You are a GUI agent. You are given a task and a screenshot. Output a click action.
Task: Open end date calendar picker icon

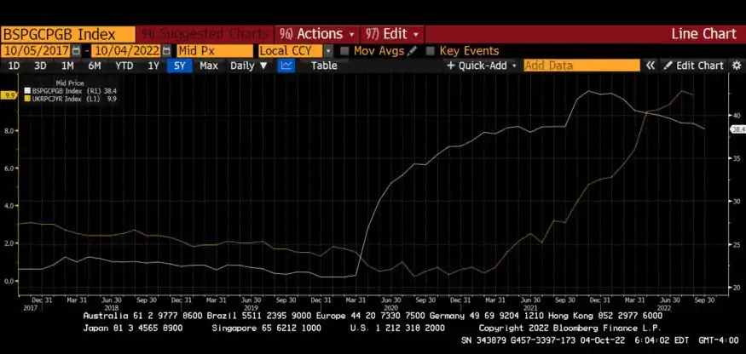click(x=166, y=51)
